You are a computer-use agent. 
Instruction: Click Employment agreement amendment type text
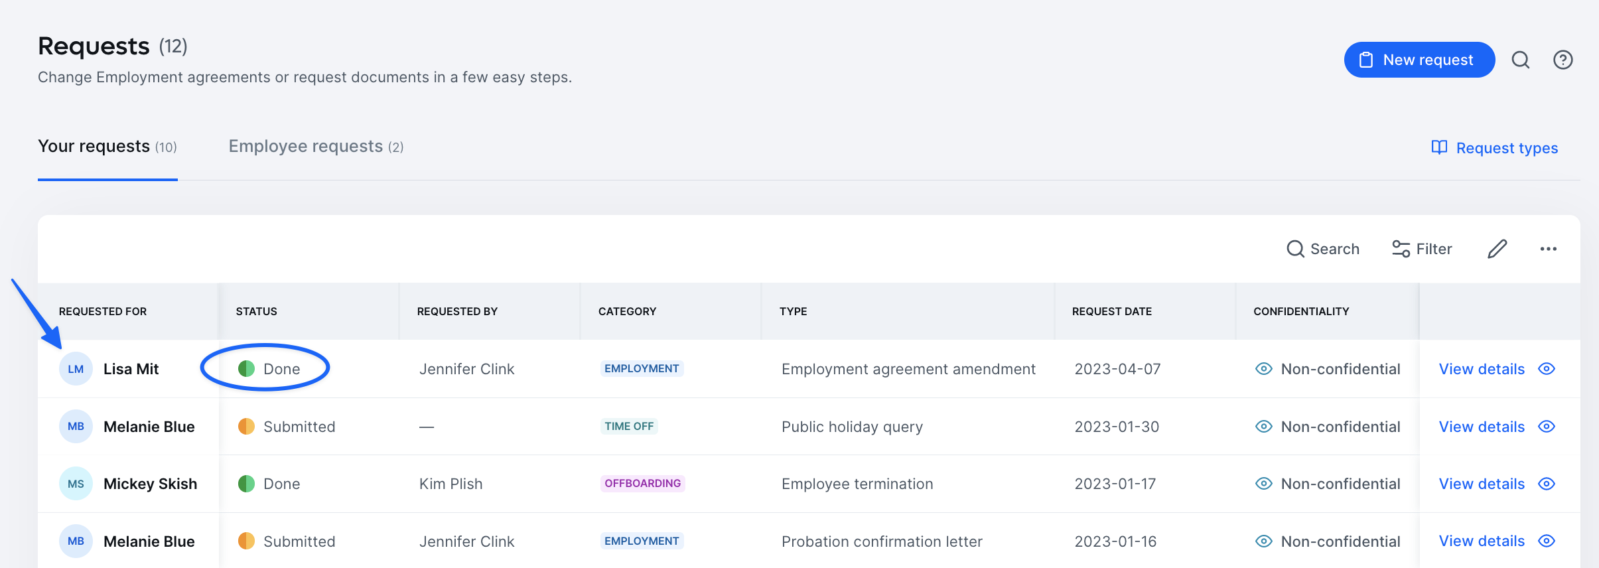pos(908,369)
